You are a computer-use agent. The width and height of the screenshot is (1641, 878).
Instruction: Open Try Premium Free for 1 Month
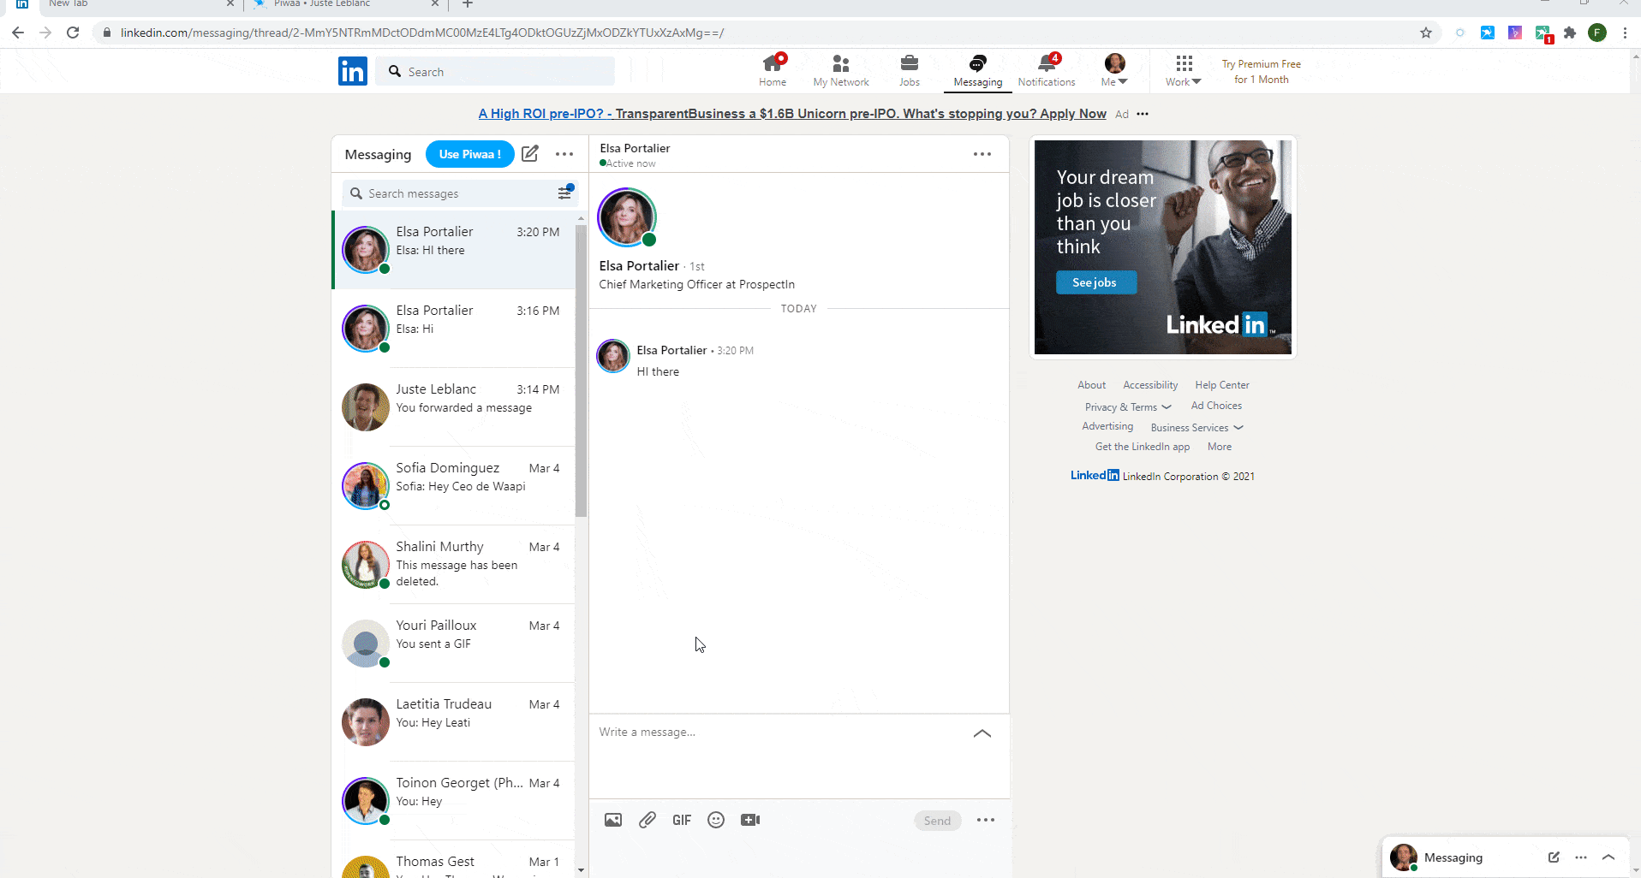pos(1261,71)
